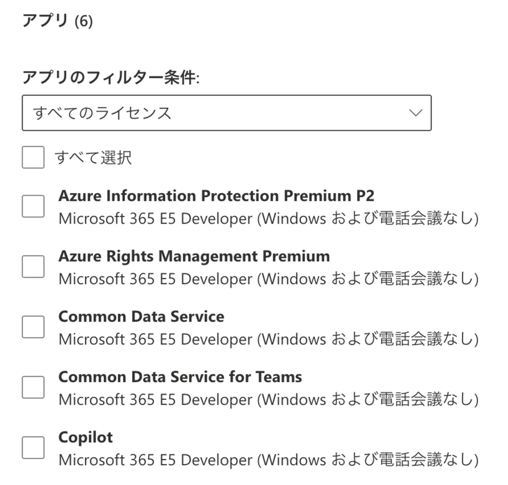Image resolution: width=508 pixels, height=485 pixels.
Task: Click license subtitle under Azure Rights Management
Action: click(268, 279)
